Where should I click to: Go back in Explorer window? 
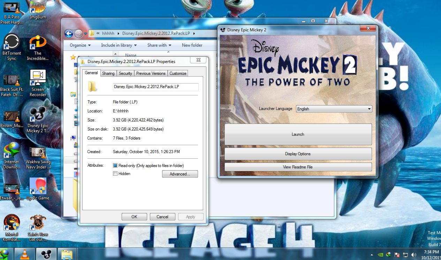coord(69,33)
